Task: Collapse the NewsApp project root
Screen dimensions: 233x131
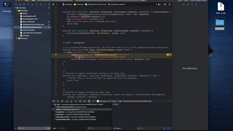Action: coord(15,8)
